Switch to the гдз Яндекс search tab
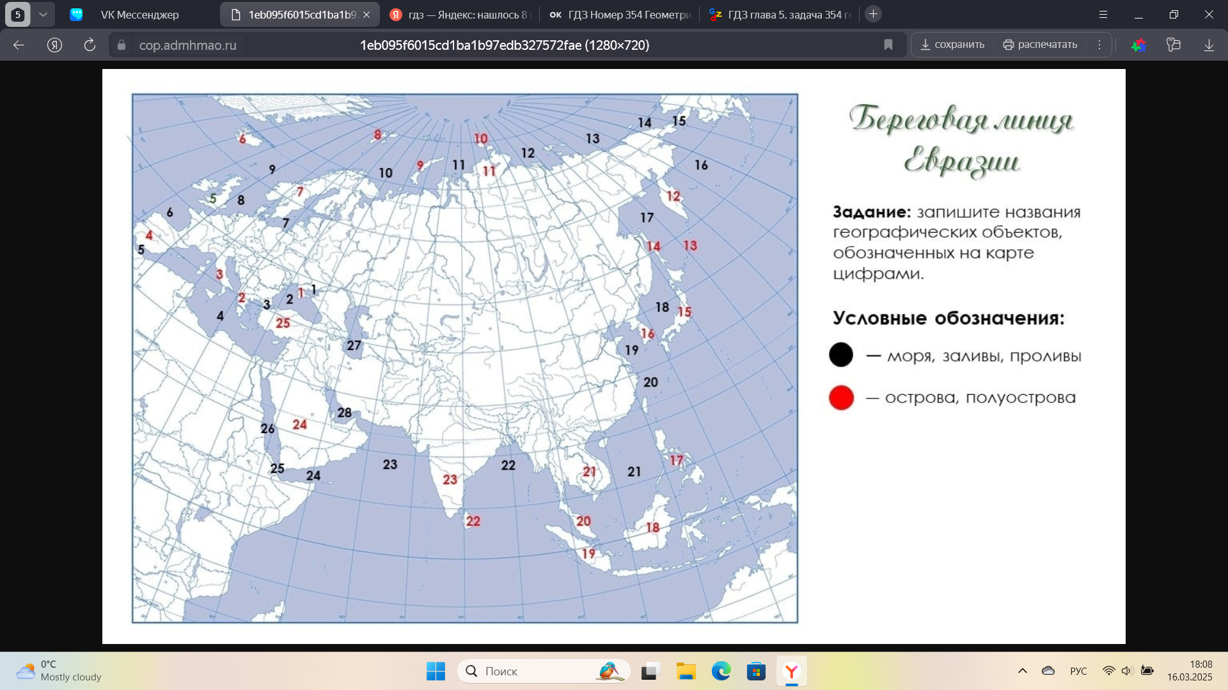 click(x=460, y=14)
